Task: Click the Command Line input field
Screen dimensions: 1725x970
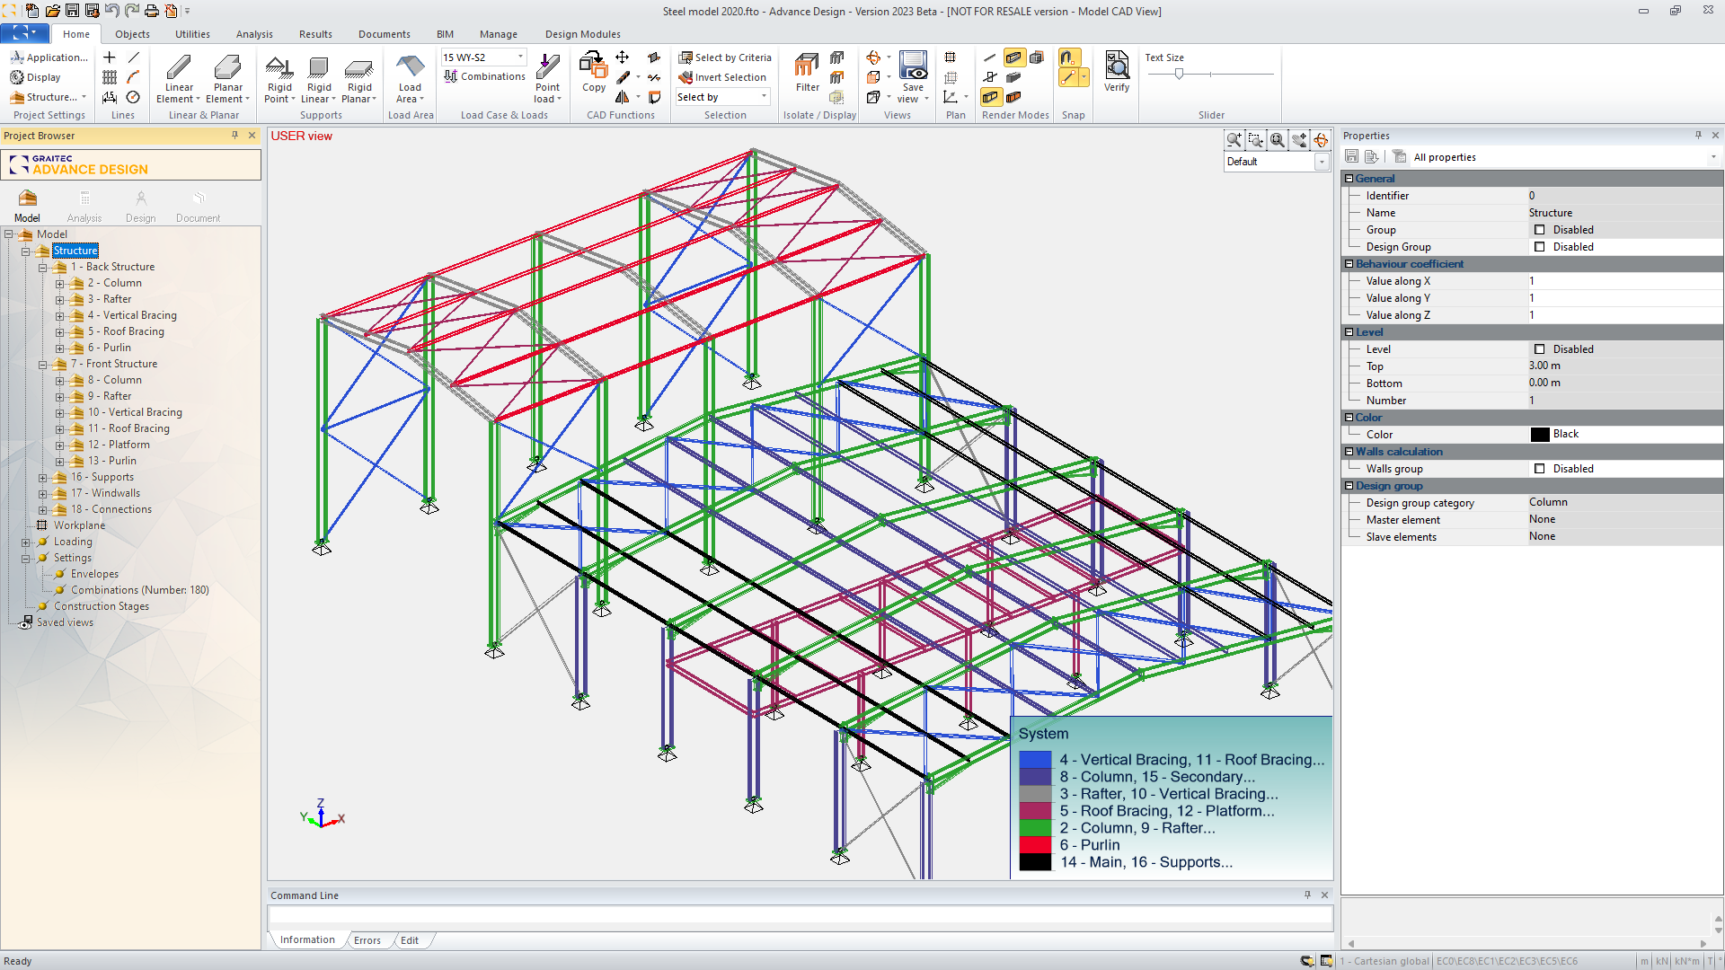Action: 800,915
